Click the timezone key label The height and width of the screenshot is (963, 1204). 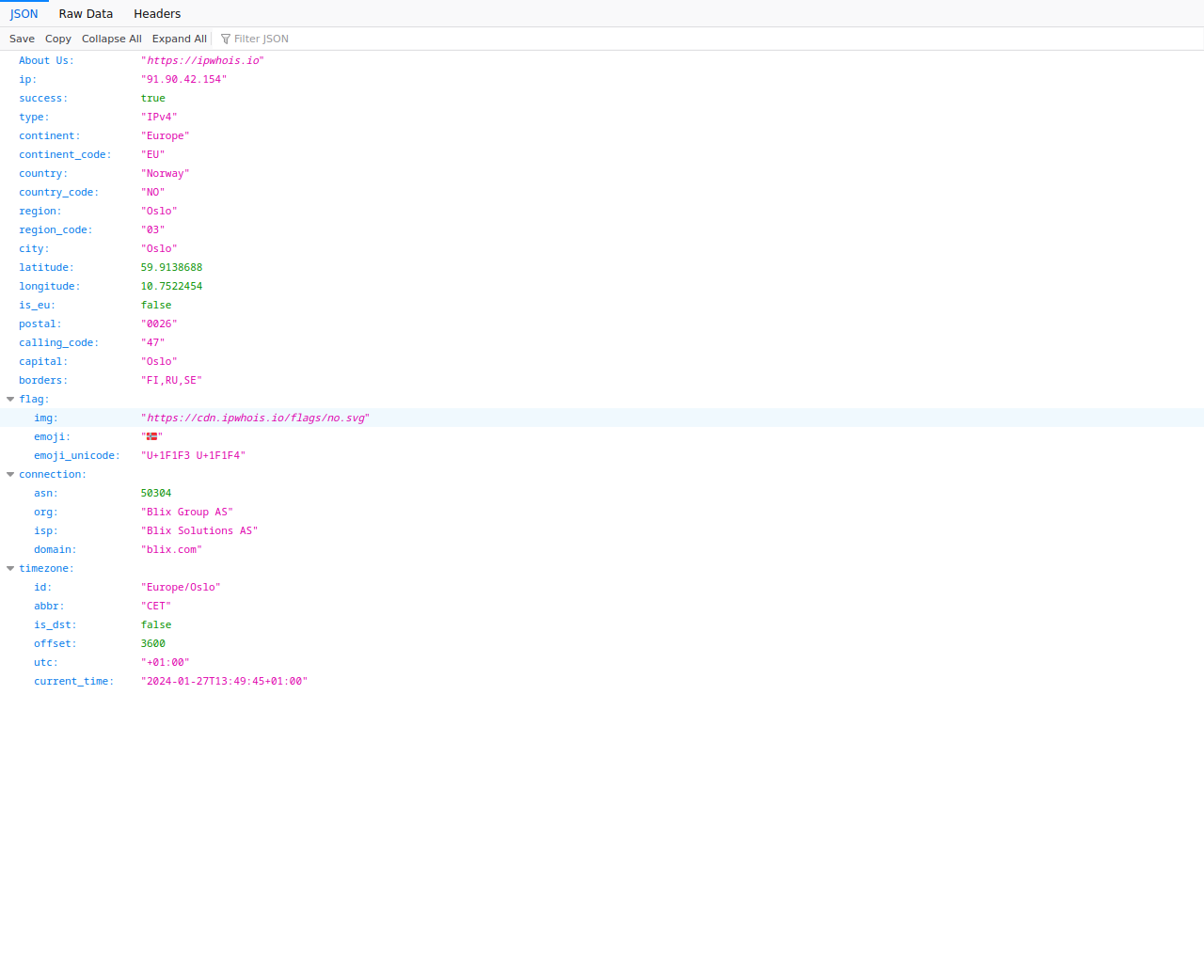click(x=46, y=568)
